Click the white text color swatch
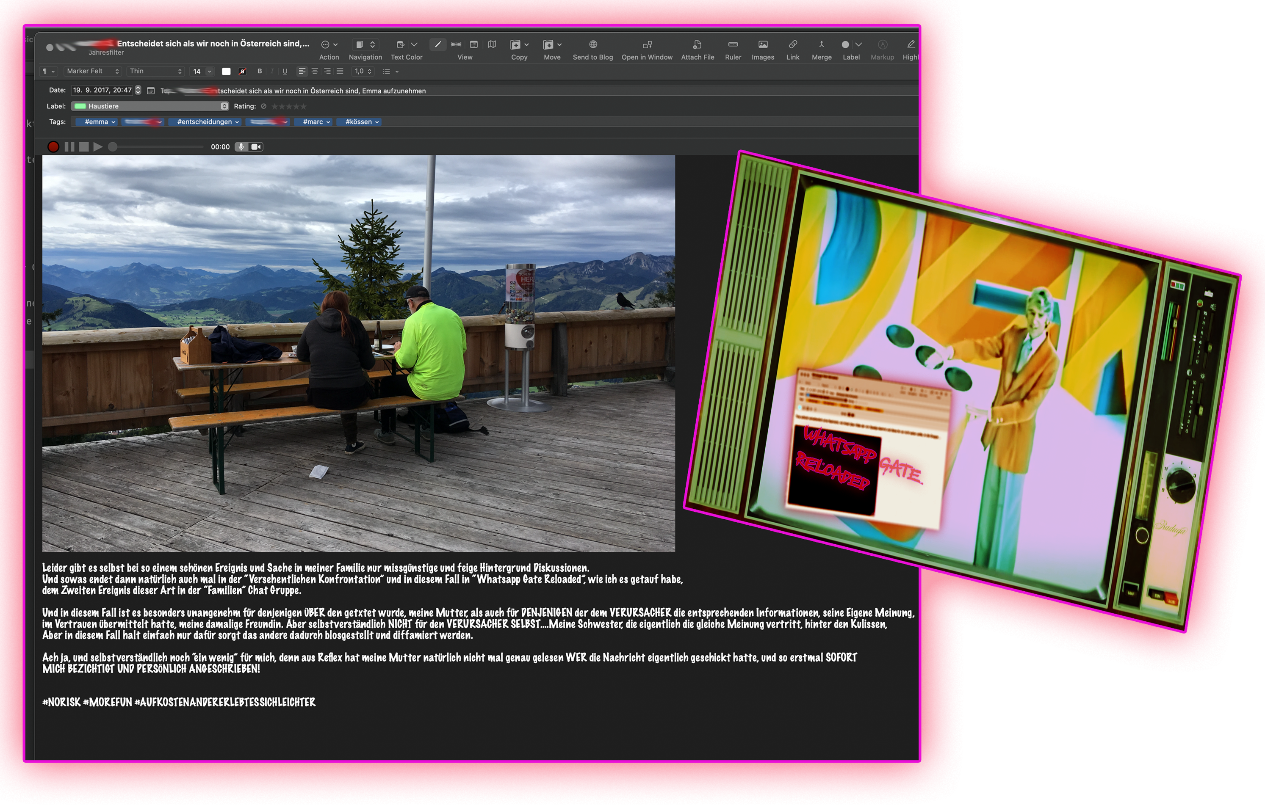 [x=226, y=72]
